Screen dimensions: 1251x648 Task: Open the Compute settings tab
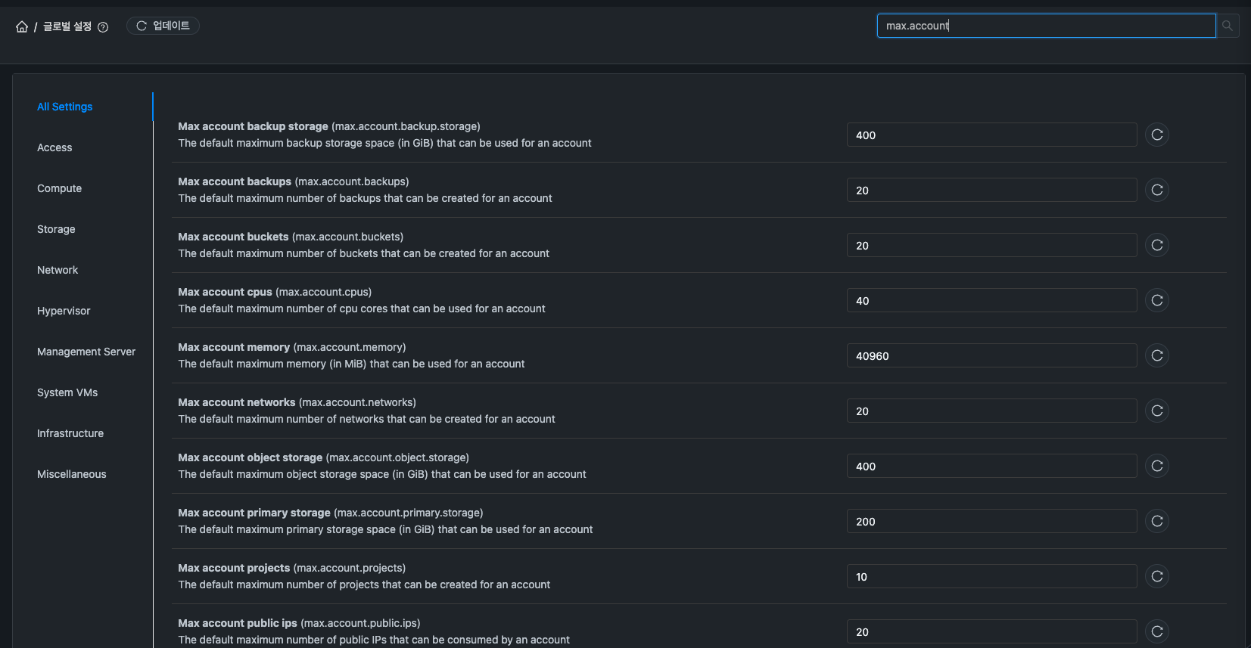59,188
